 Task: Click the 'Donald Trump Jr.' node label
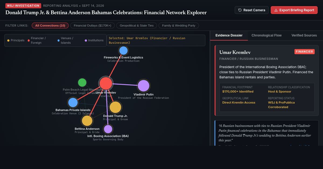coord(115,116)
